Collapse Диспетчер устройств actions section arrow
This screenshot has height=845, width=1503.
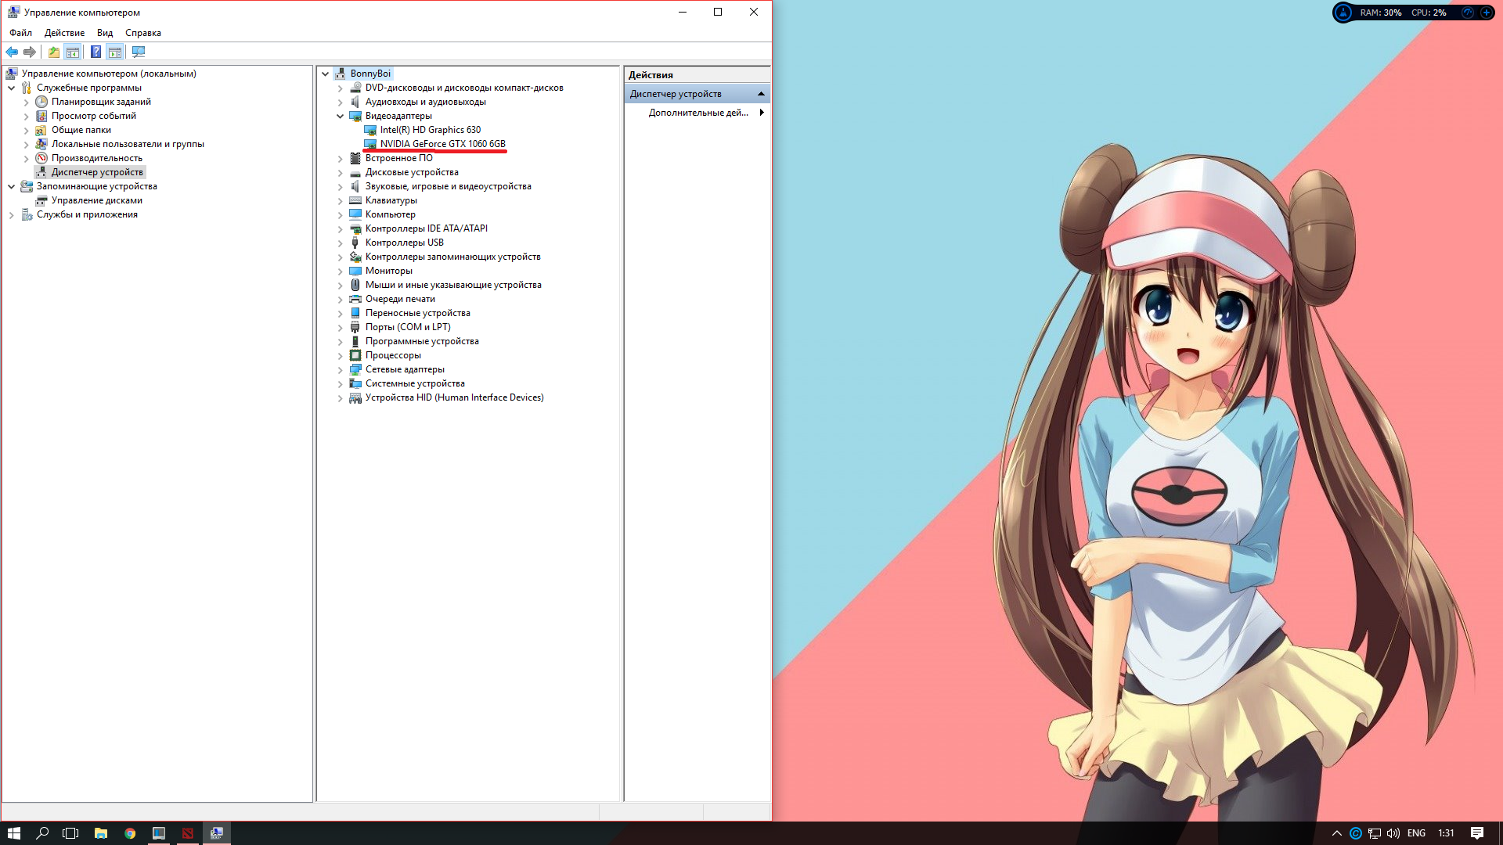point(761,94)
